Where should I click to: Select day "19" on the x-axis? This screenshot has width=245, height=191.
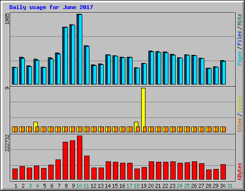(x=144, y=186)
